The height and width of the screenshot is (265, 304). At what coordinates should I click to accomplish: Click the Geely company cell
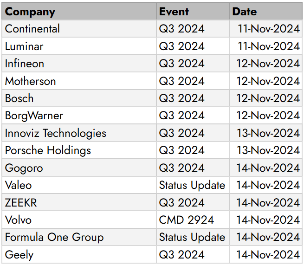pos(79,254)
